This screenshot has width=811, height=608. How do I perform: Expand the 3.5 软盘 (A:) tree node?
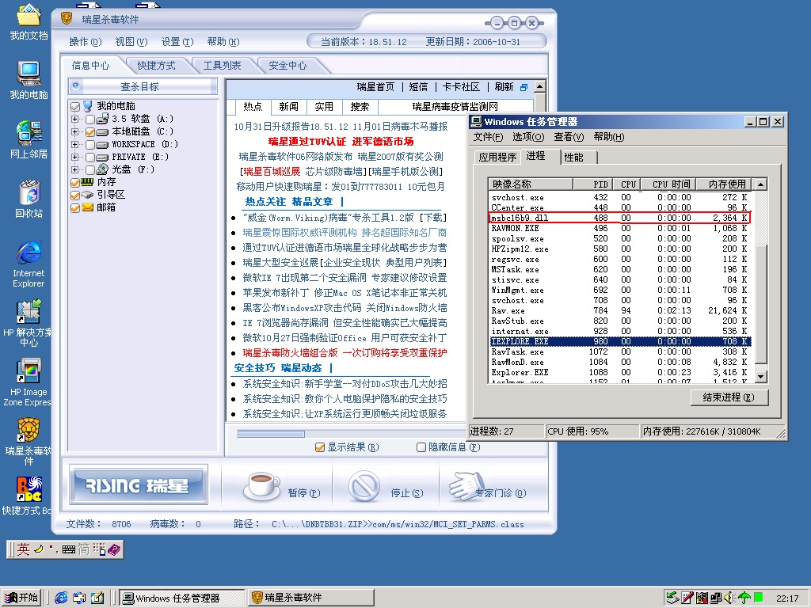point(74,119)
